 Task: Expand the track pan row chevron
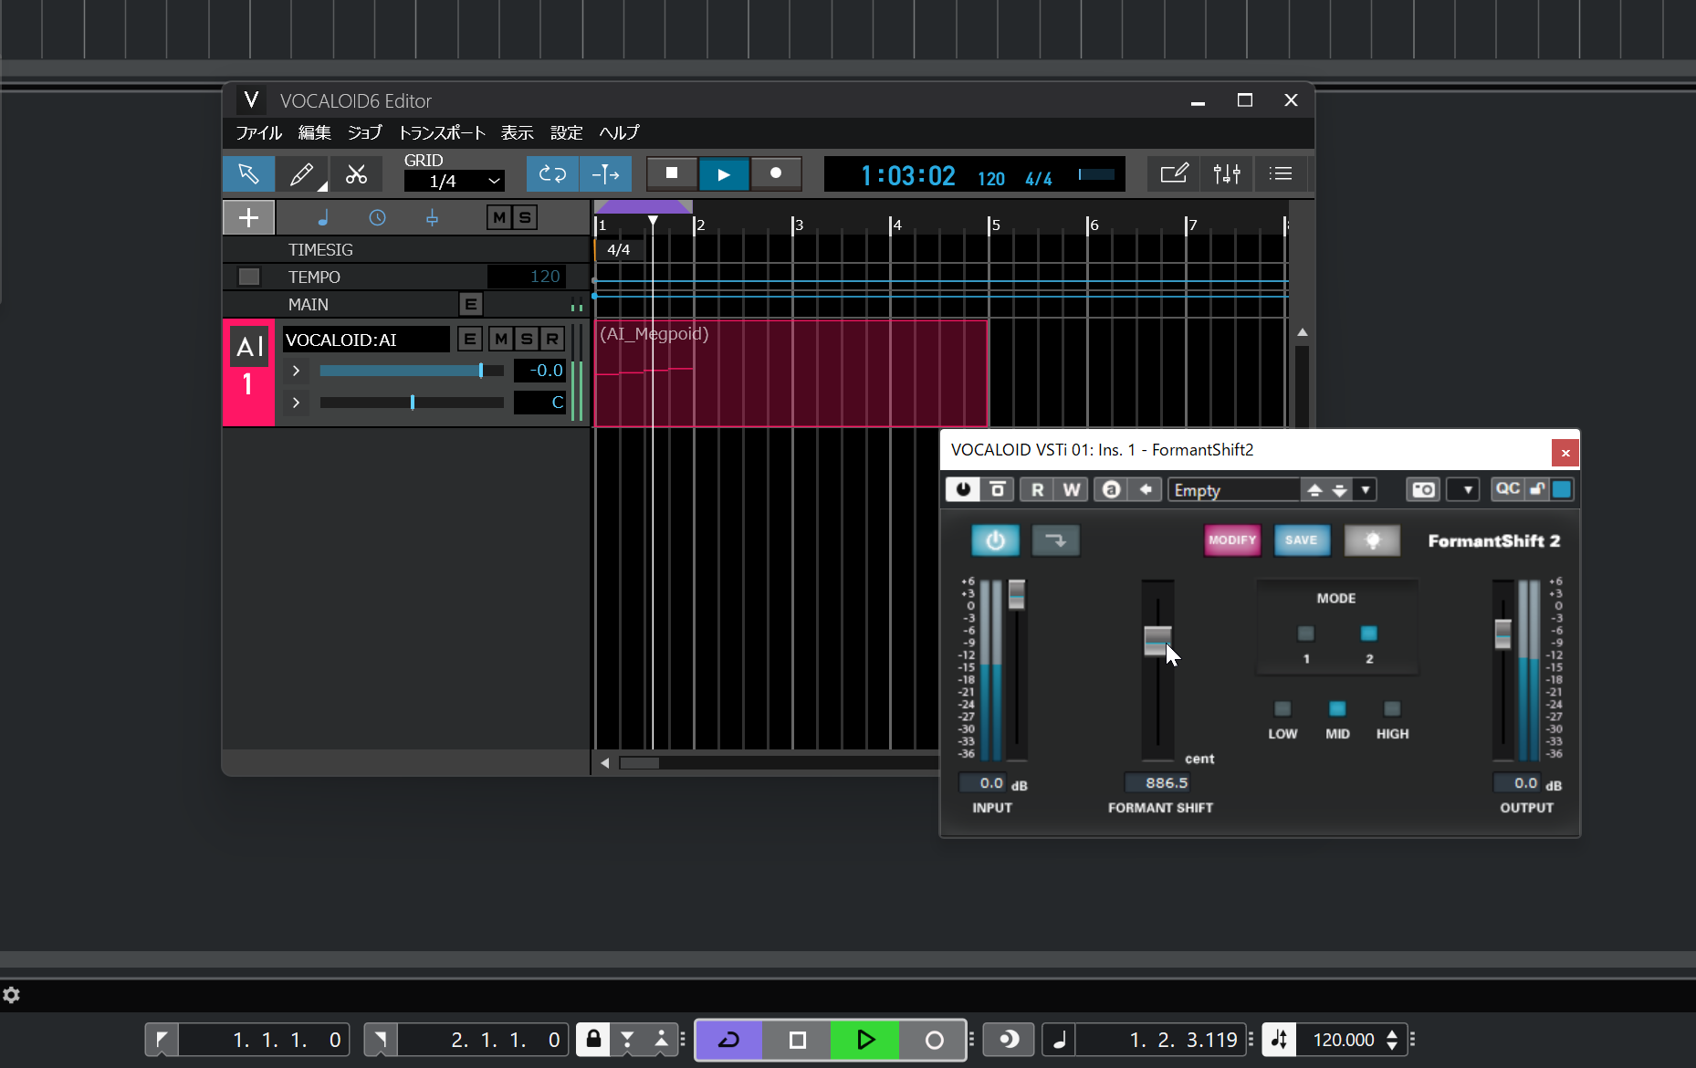[x=296, y=403]
